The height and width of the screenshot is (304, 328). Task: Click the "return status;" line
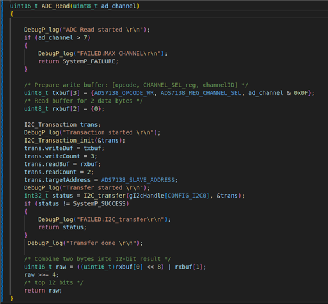click(x=63, y=227)
